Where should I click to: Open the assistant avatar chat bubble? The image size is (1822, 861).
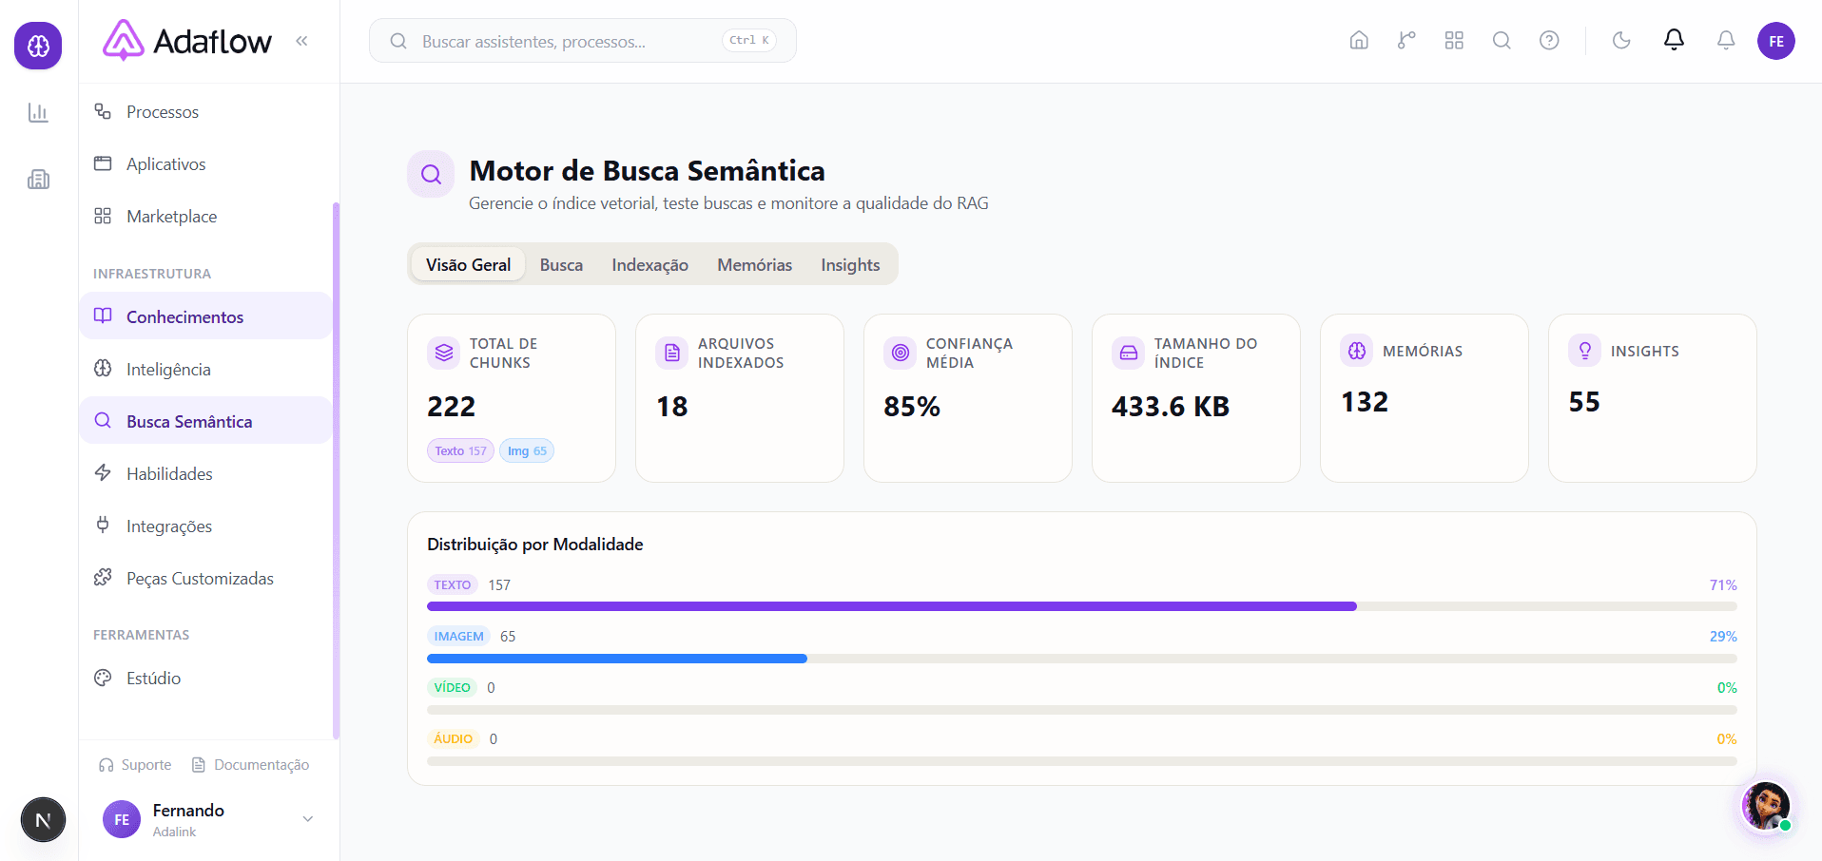coord(1766,806)
